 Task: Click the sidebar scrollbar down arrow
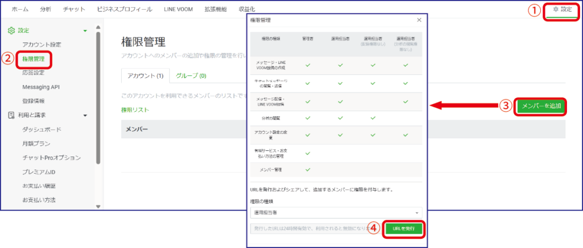tap(98, 207)
